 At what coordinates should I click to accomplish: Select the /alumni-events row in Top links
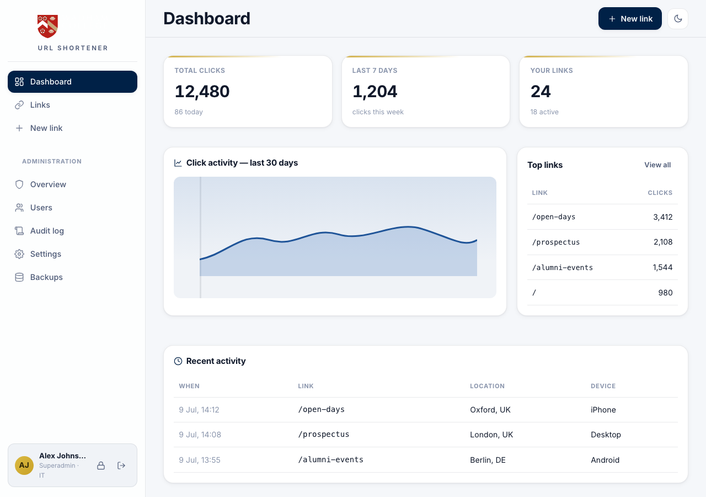(602, 267)
